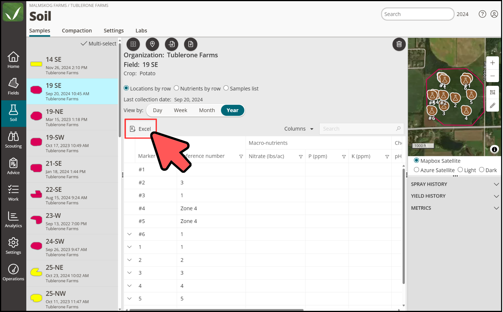Screen dimensions: 503x312
Task: Filter the K (ppm) column
Action: pyautogui.click(x=387, y=157)
